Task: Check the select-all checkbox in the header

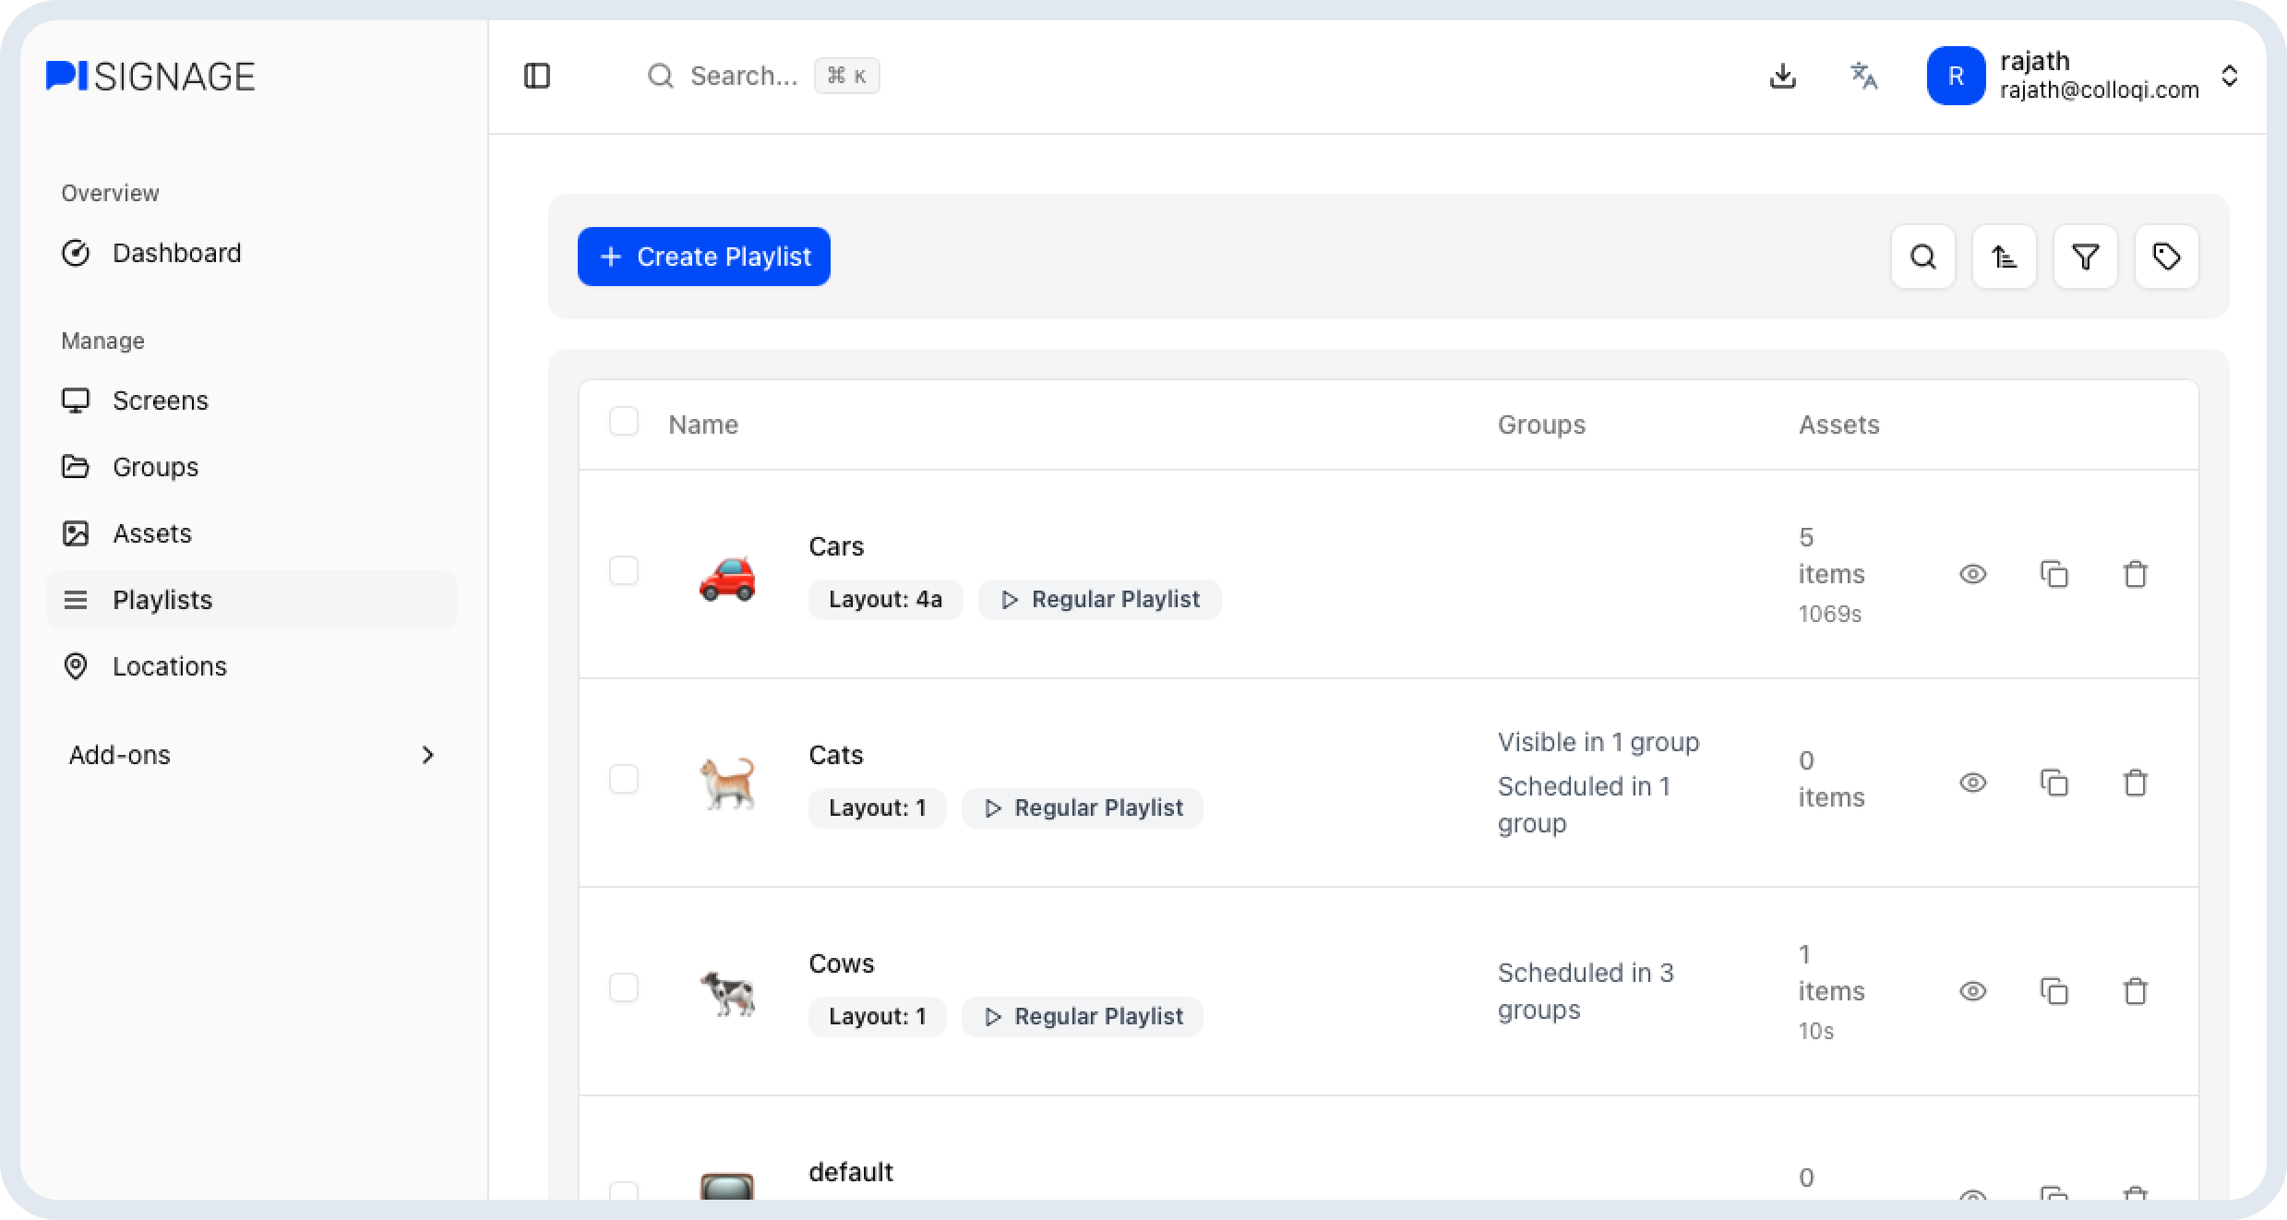Action: (624, 422)
